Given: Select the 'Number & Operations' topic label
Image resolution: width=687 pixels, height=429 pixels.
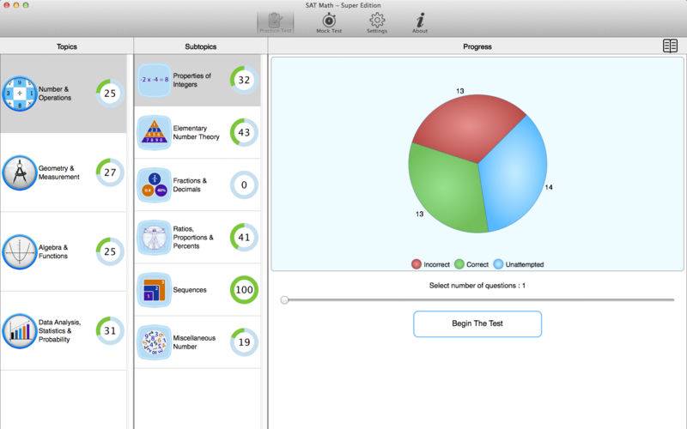Looking at the screenshot, I should click(x=55, y=94).
